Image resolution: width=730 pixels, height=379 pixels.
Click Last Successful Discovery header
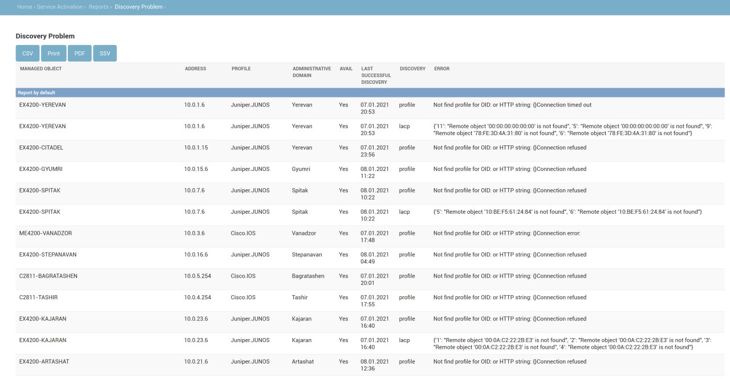coord(376,75)
